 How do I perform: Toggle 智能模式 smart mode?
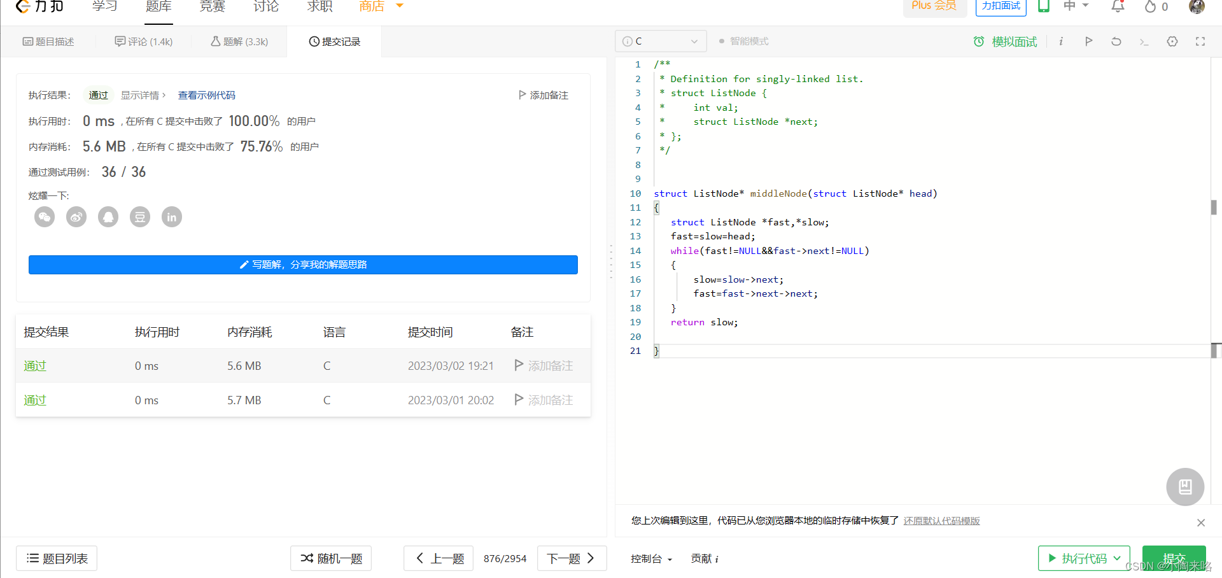tap(743, 41)
